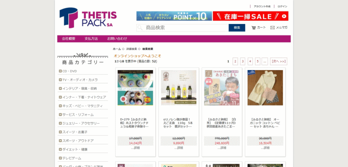
Task: Open 会社概要 in the navigation bar
Action: coord(69,39)
